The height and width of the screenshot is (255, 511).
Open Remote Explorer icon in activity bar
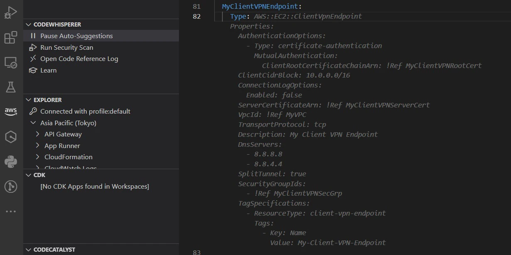click(x=11, y=63)
